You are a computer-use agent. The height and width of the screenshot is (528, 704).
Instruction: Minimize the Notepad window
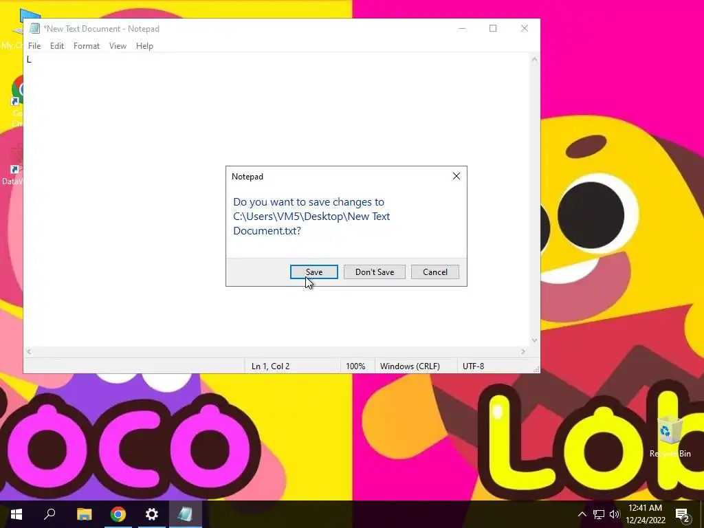462,28
